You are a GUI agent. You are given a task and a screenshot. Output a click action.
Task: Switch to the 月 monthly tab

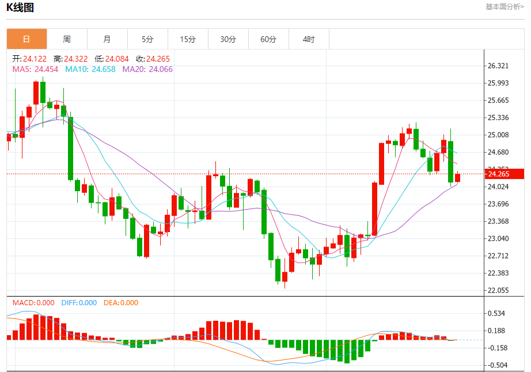click(107, 39)
